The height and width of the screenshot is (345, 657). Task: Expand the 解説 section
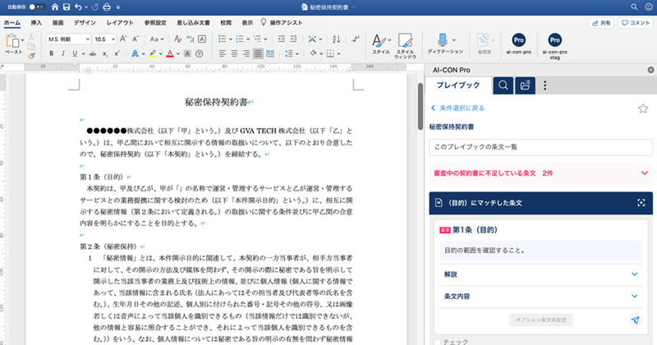coord(540,274)
